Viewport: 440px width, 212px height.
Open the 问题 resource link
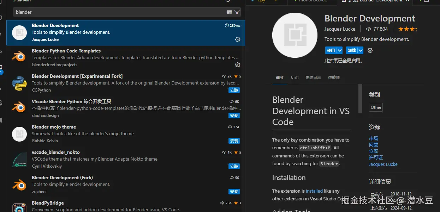(374, 145)
